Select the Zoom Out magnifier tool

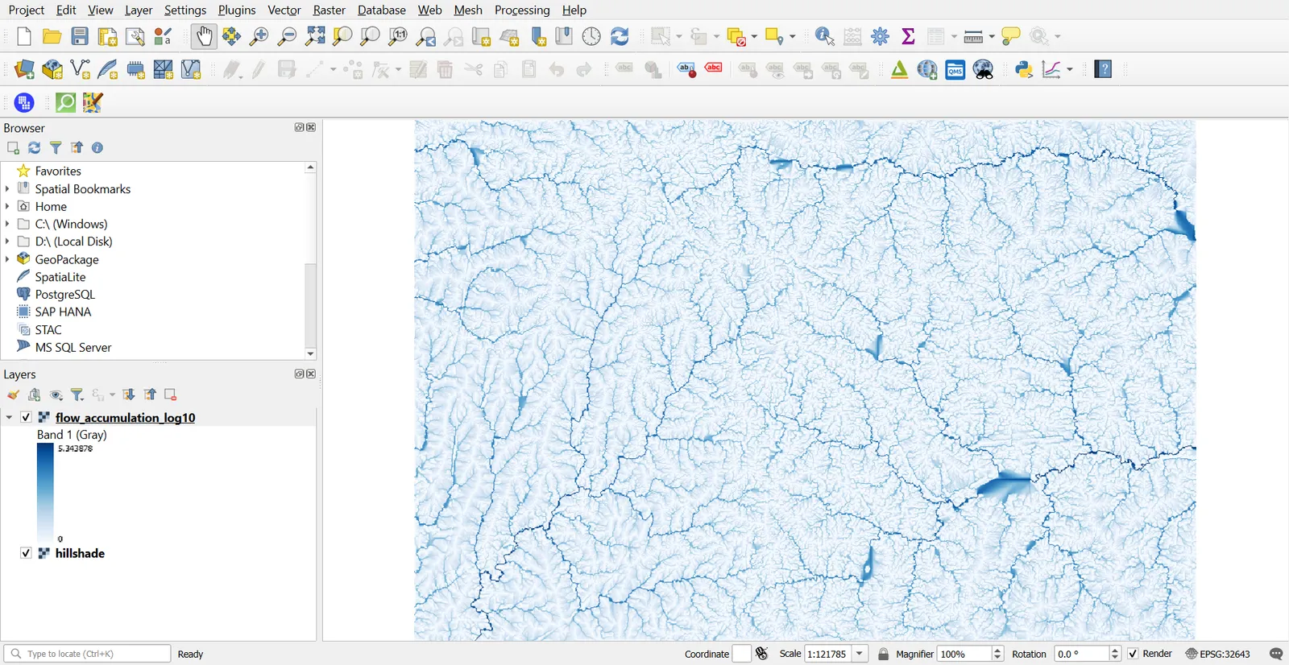coord(287,36)
